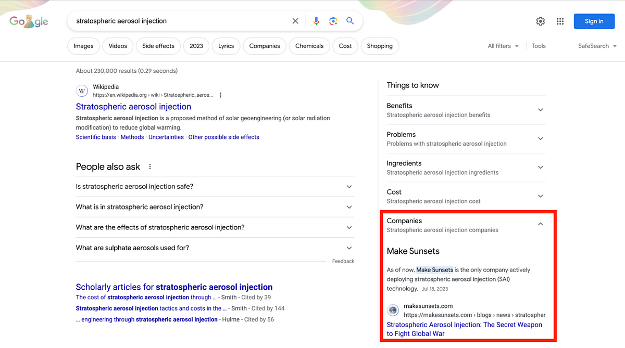Click "Cited by 144" text
This screenshot has width=625, height=348.
click(268, 308)
